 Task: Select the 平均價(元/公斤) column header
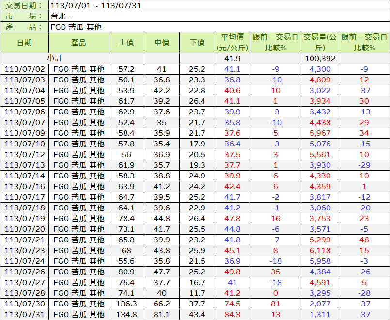[x=233, y=43]
